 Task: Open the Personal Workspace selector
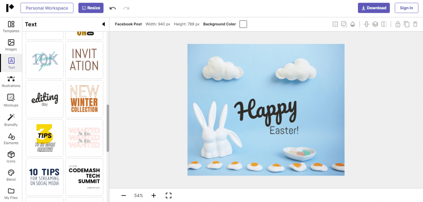coord(47,8)
